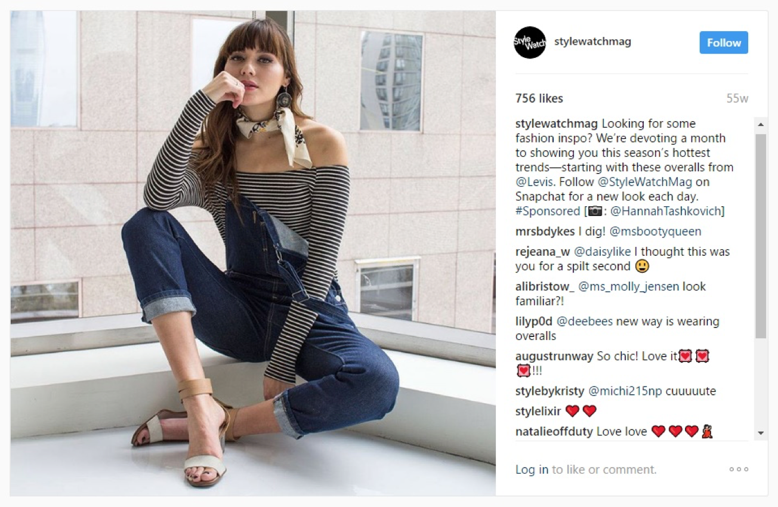The height and width of the screenshot is (507, 778).
Task: Open the @msbootyqueen mention
Action: [655, 231]
